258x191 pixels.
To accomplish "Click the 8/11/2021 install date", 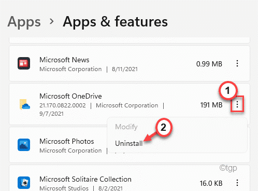I will [125, 69].
